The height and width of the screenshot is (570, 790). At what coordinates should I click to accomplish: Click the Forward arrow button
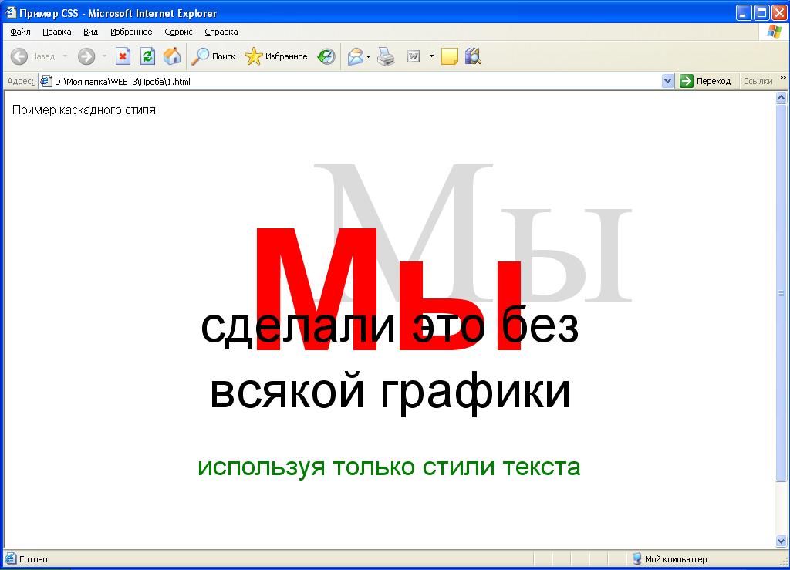pyautogui.click(x=86, y=56)
